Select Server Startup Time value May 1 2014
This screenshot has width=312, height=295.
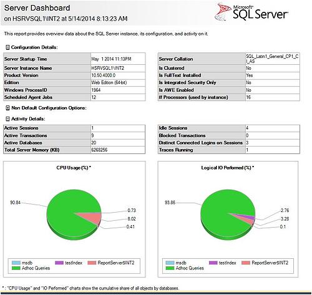click(x=111, y=59)
